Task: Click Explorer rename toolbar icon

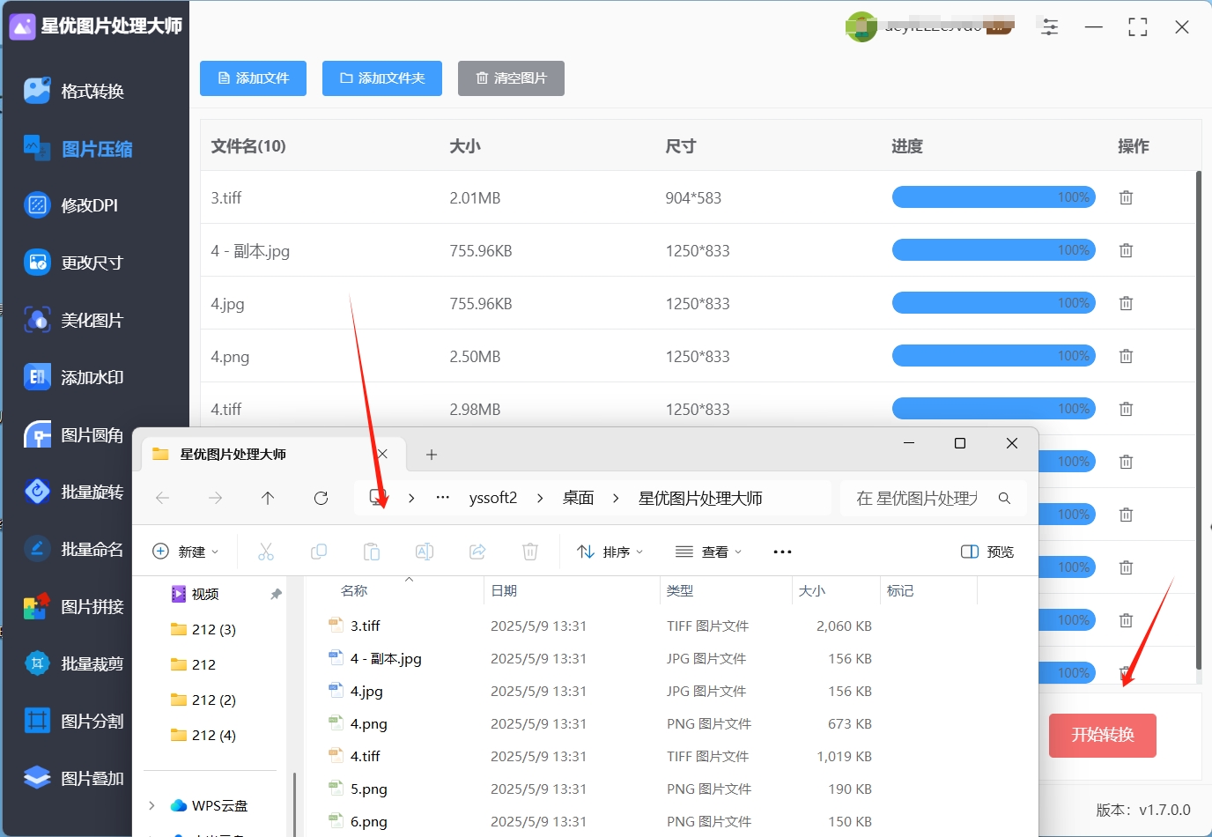Action: pyautogui.click(x=425, y=552)
